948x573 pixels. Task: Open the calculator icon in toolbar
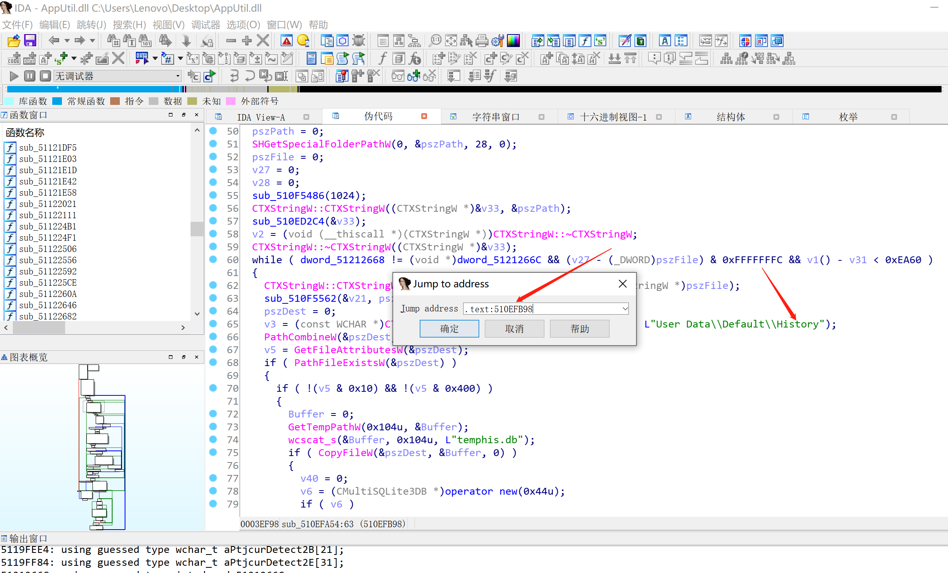[x=311, y=59]
